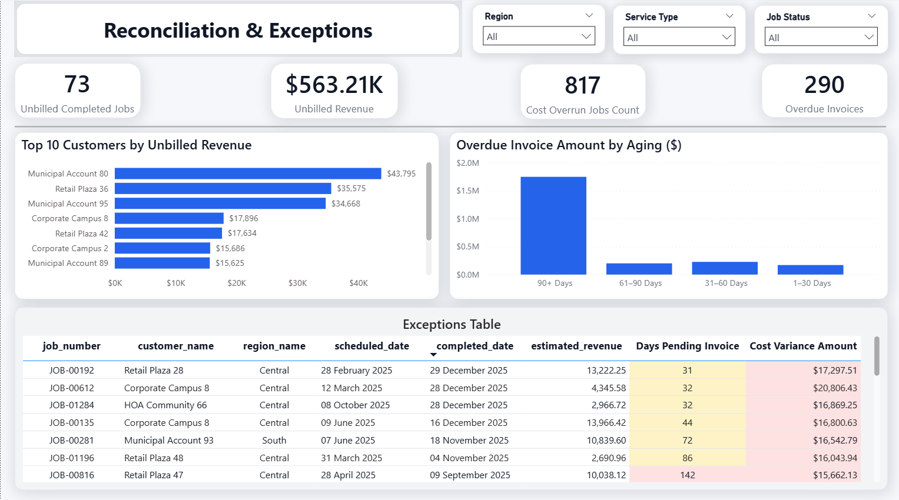Sort by Cost Variance Amount header
Image resolution: width=899 pixels, height=500 pixels.
(x=803, y=346)
